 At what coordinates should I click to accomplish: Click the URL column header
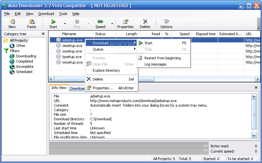click(252, 34)
